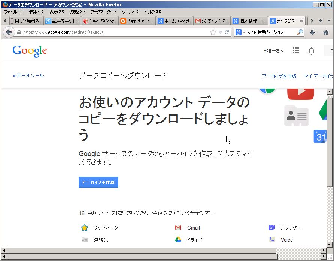Switch to the ホーム: Google tab
Viewport: 334px width, 261px height.
pos(174,21)
